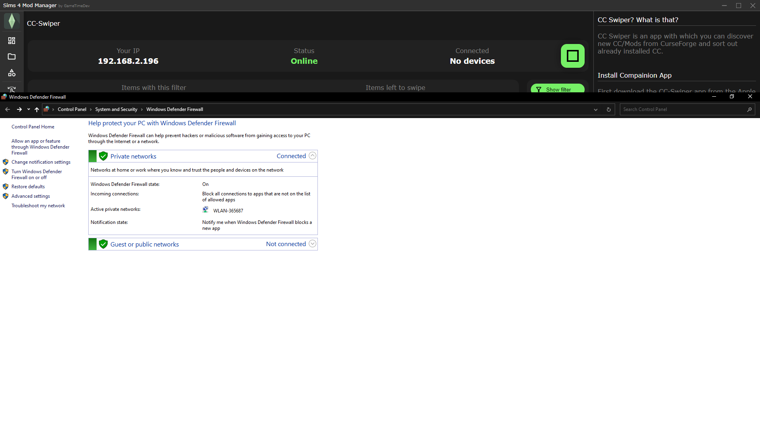Click green shield icon for Private networks
The image size is (760, 428).
[x=103, y=156]
